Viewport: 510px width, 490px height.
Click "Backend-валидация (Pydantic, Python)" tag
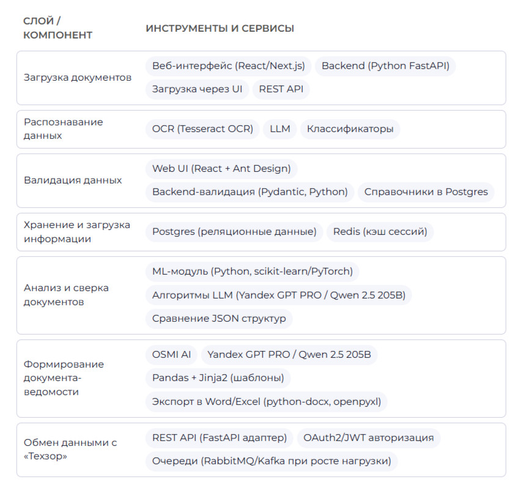point(249,192)
